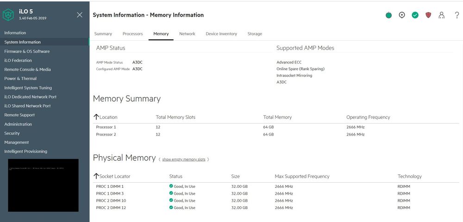Click the iLO version 1.40 text

pyautogui.click(x=32, y=18)
